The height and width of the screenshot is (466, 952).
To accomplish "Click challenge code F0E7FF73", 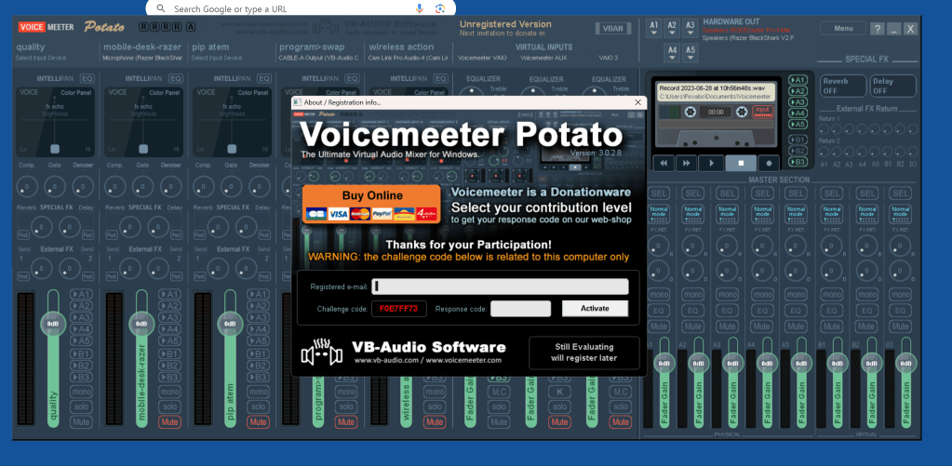I will coord(399,308).
